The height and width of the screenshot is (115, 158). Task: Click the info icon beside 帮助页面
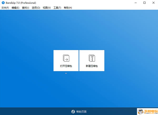pyautogui.click(x=73, y=112)
